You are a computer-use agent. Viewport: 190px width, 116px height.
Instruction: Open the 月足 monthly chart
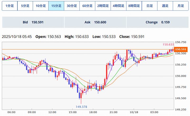[x=180, y=6]
